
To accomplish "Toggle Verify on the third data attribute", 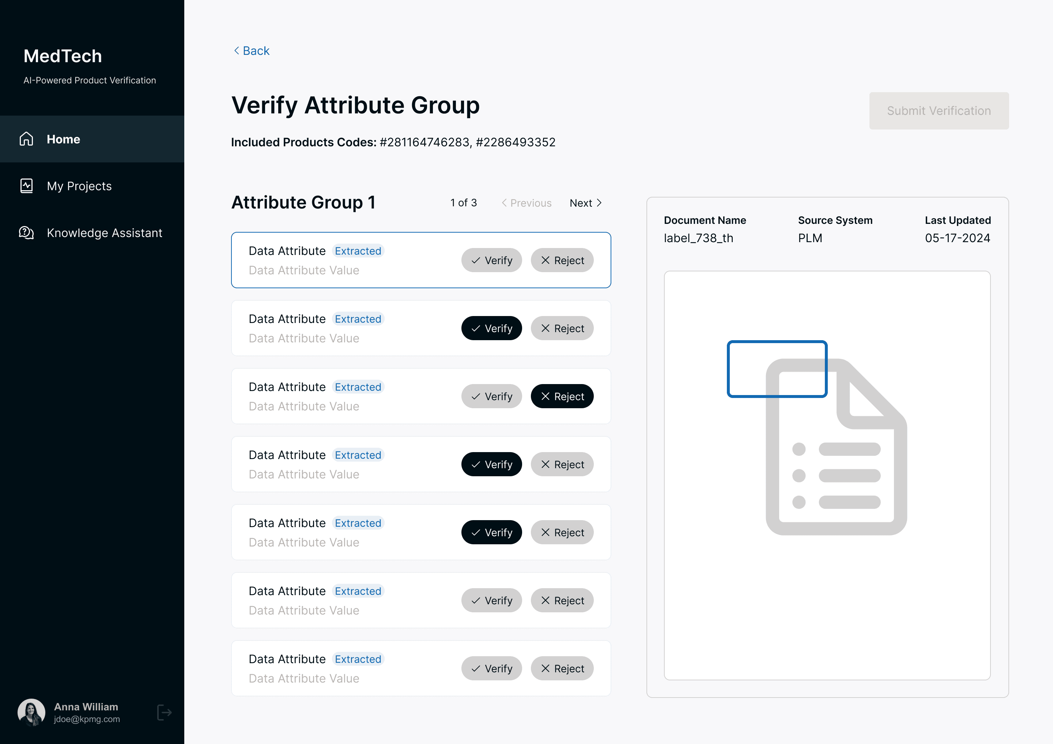I will tap(491, 396).
